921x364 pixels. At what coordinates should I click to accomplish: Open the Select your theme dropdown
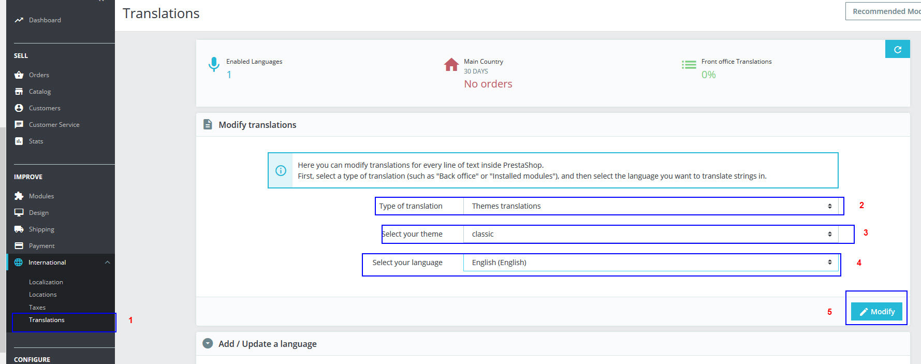pos(650,234)
